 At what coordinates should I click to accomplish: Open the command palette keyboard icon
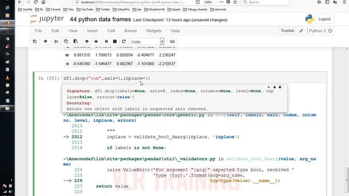click(x=172, y=41)
